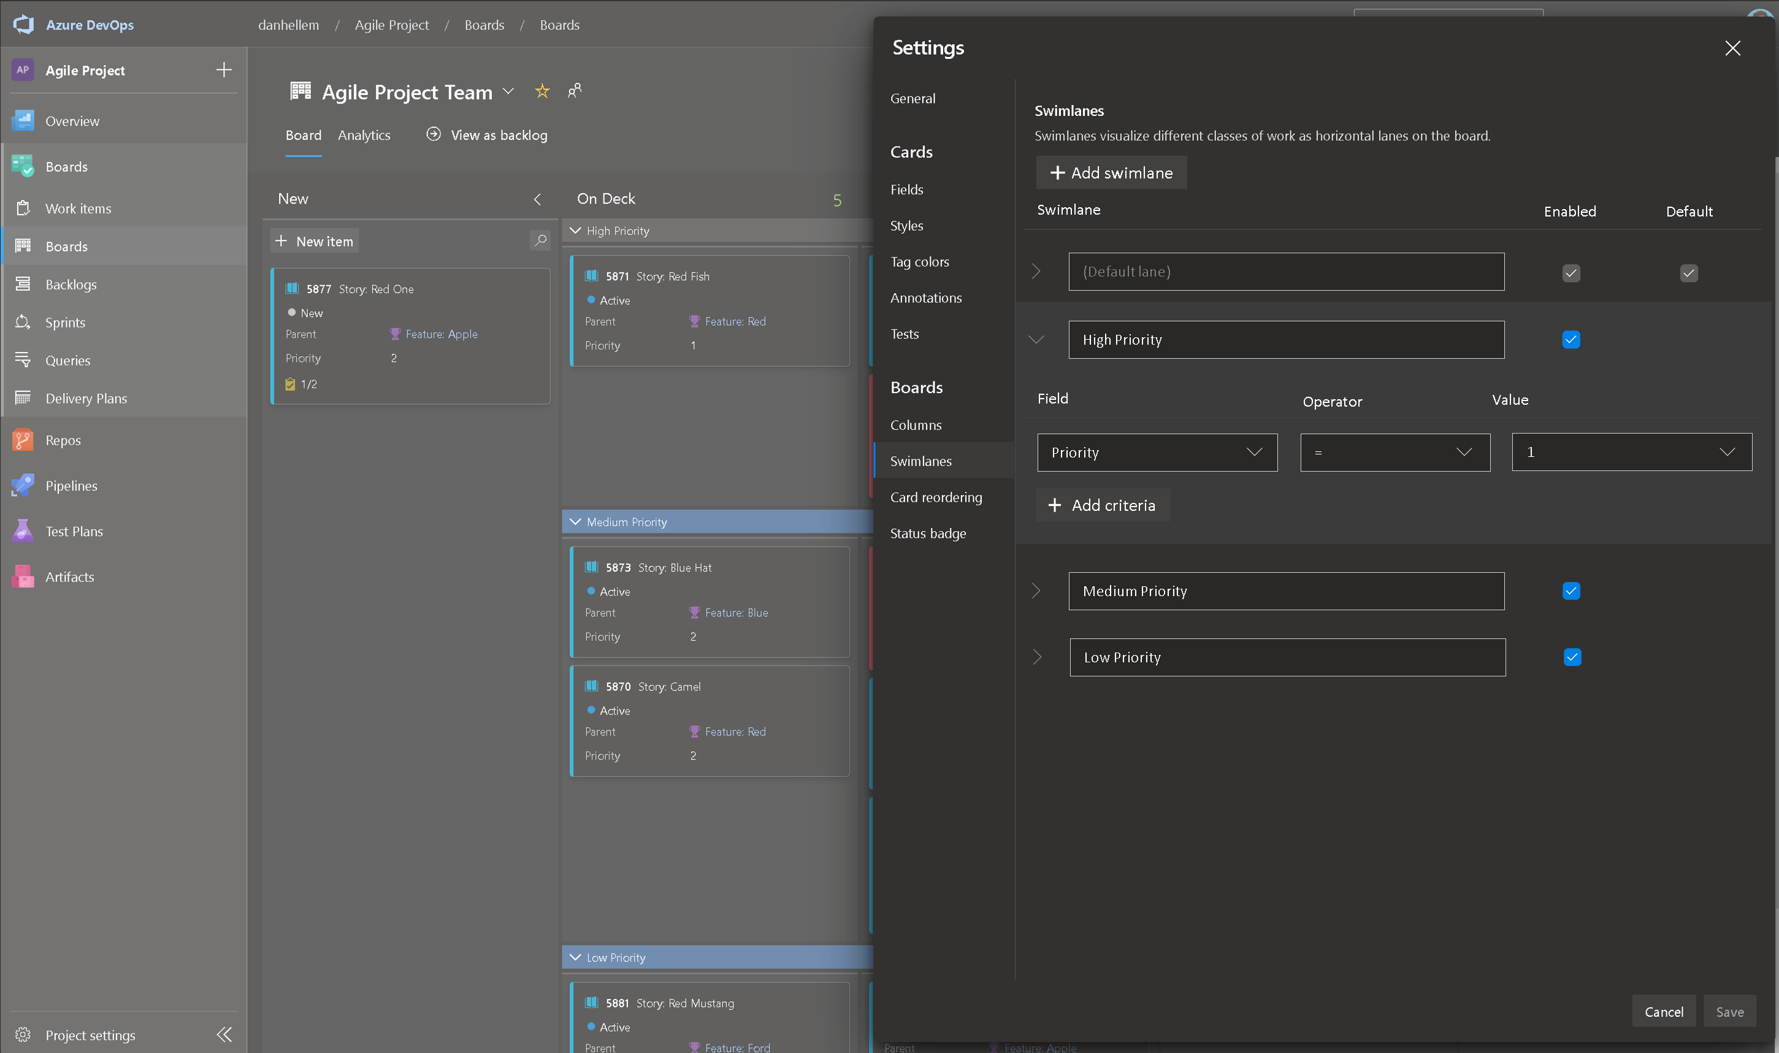Collapse the High Priority swimlane settings row
The width and height of the screenshot is (1779, 1053).
pyautogui.click(x=1036, y=339)
